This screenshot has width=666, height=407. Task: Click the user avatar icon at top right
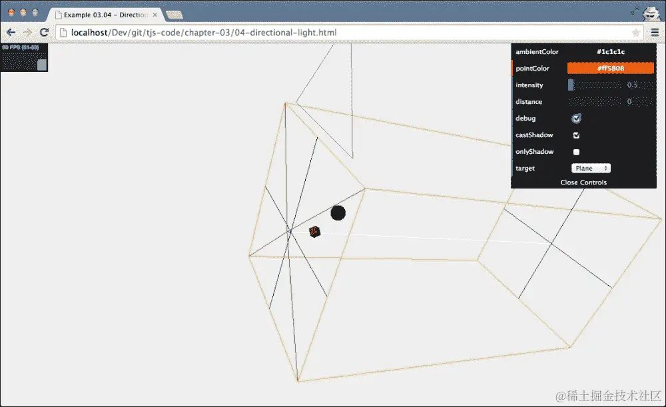click(x=651, y=13)
